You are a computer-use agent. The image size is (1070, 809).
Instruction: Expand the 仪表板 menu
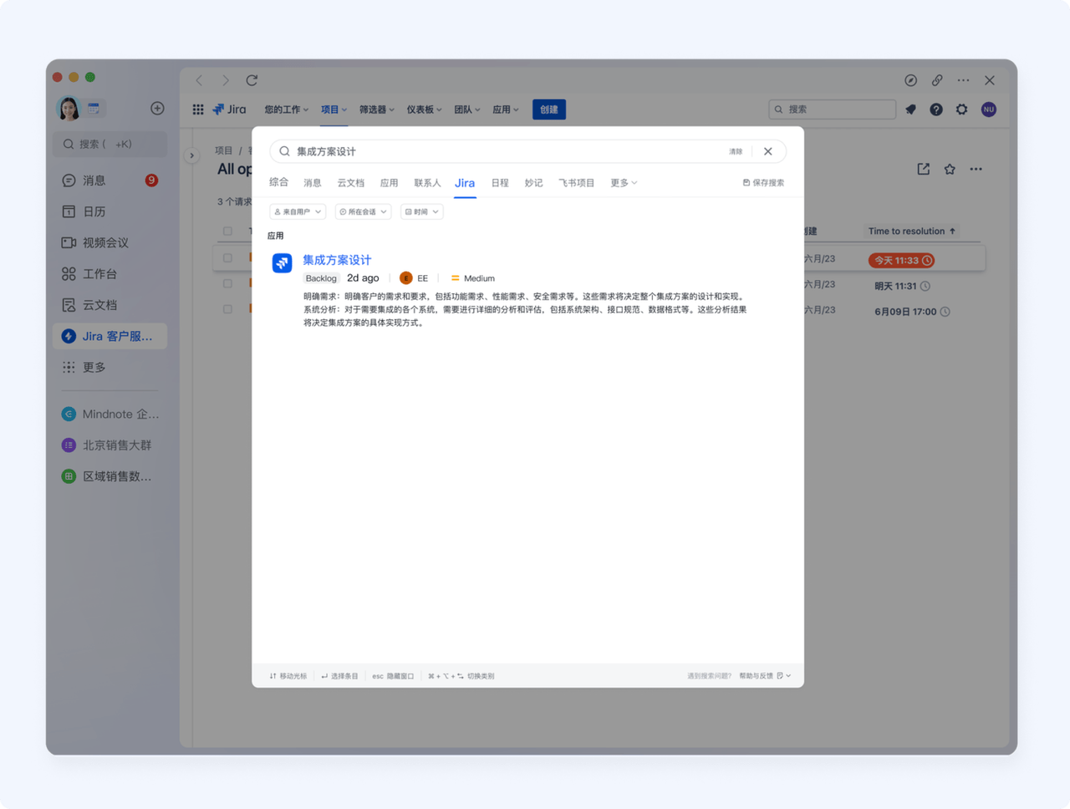click(425, 109)
